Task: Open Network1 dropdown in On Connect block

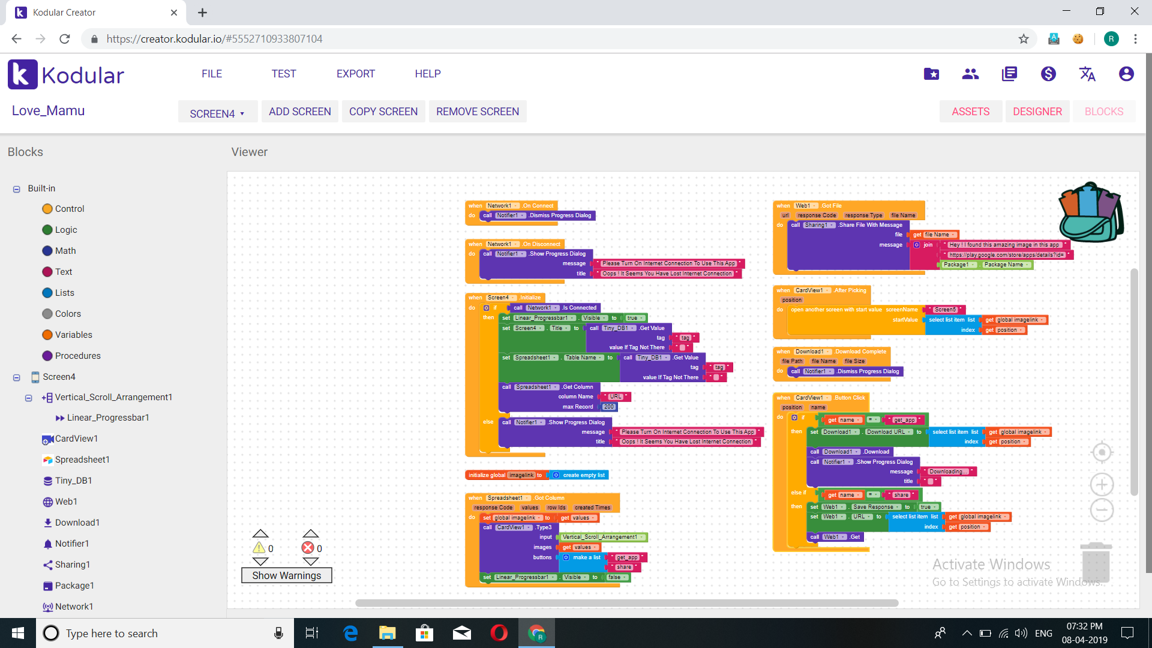Action: coord(502,206)
